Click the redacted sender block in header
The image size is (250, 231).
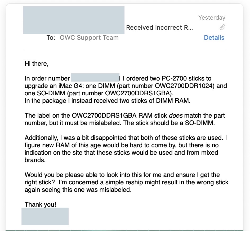coord(74,20)
